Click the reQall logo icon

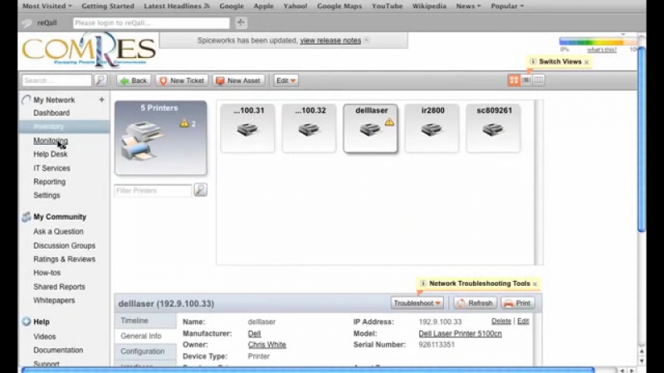click(x=27, y=23)
